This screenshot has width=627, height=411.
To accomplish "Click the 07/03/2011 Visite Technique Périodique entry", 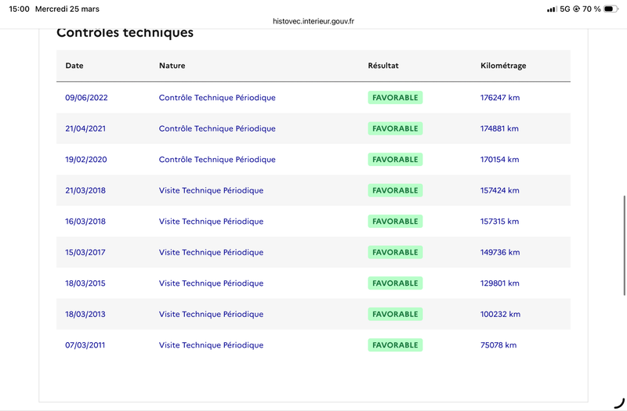I will 211,345.
